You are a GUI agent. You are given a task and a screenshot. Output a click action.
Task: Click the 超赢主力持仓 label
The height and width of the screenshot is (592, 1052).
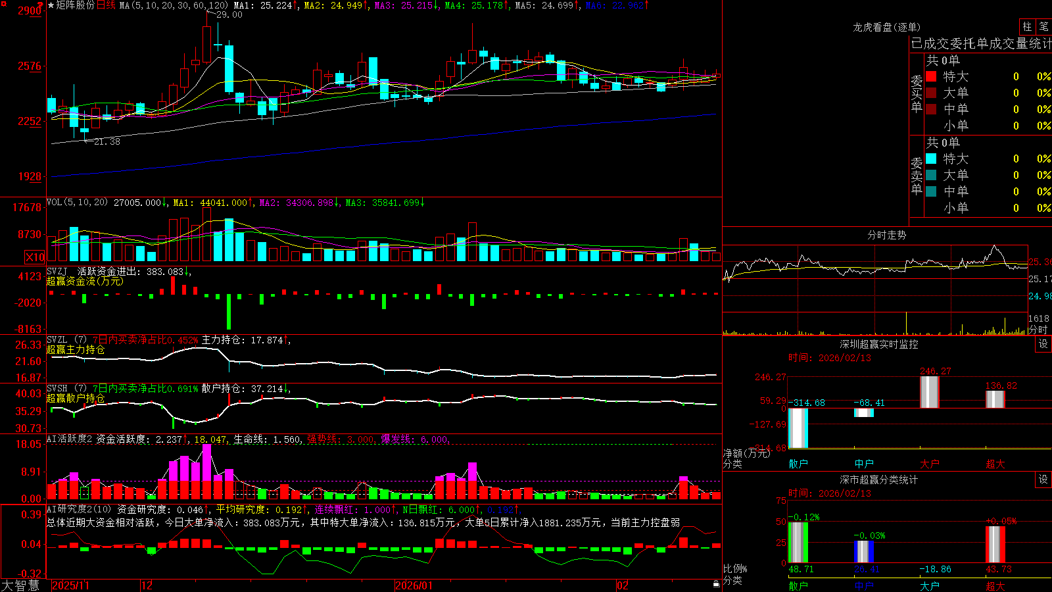click(76, 350)
